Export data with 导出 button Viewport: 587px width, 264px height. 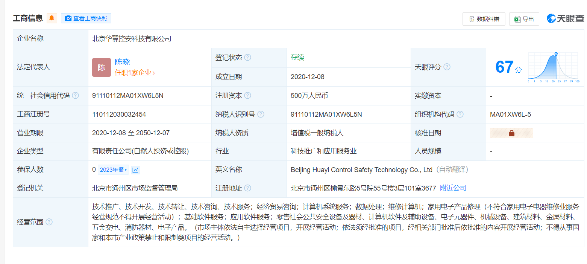[x=524, y=19]
